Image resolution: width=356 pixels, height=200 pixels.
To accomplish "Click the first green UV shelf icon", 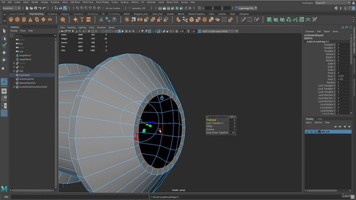I will pos(269,20).
